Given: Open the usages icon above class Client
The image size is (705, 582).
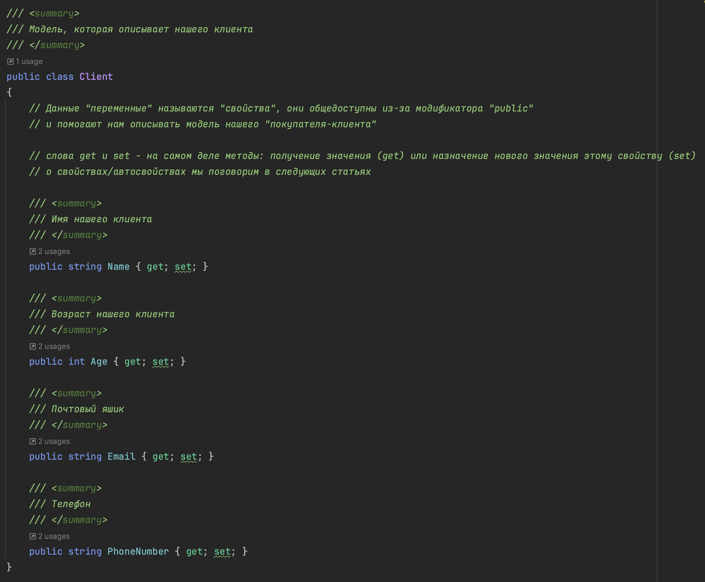Looking at the screenshot, I should tap(10, 61).
